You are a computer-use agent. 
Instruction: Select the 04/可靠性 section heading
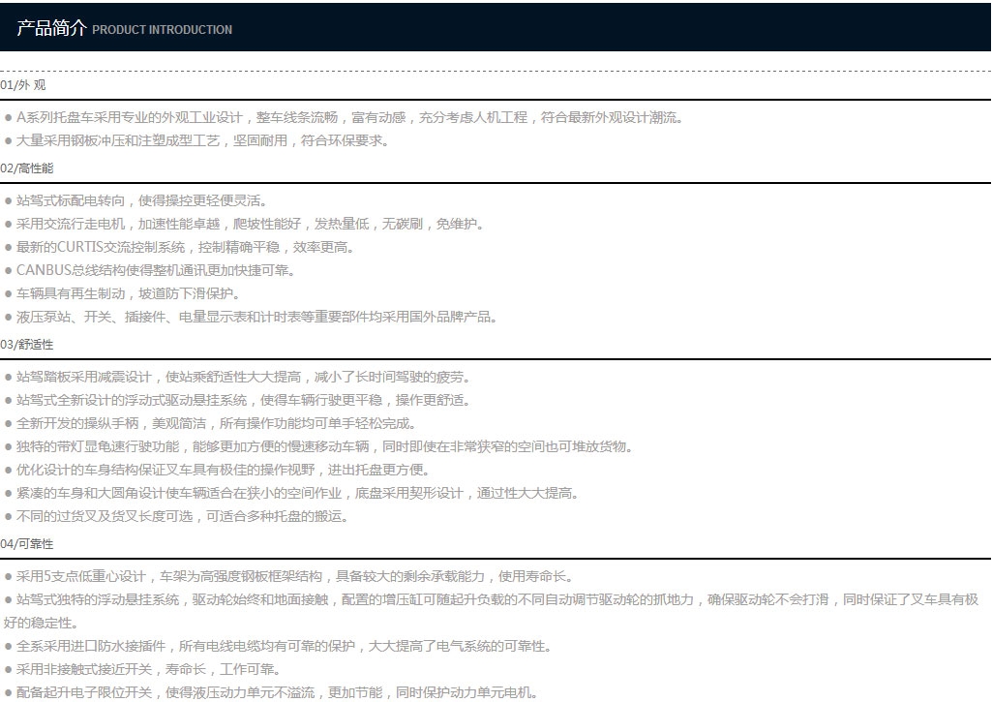(26, 544)
